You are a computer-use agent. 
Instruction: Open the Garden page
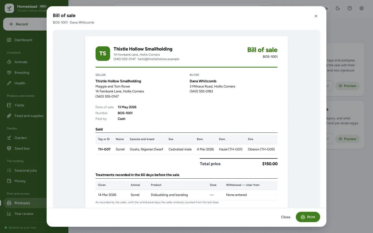[x=21, y=138]
